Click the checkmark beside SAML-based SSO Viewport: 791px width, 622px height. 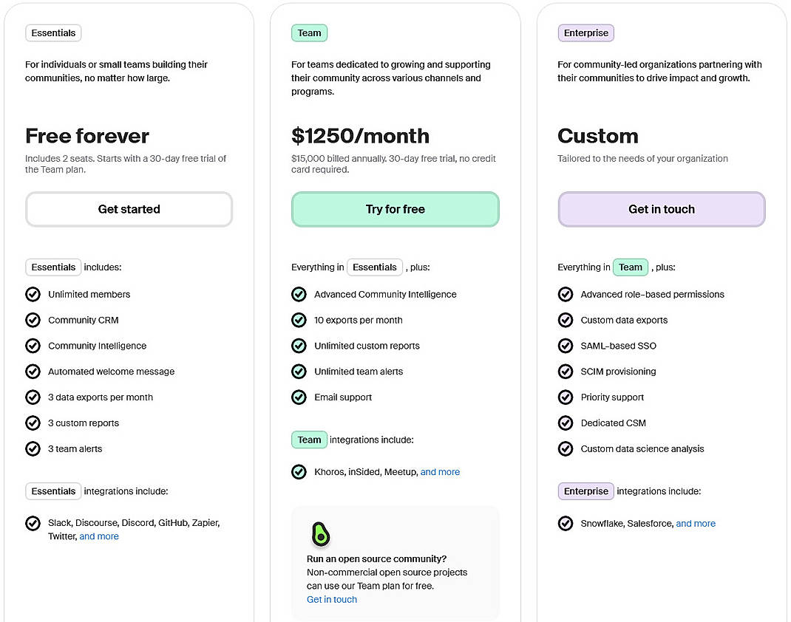click(x=566, y=346)
